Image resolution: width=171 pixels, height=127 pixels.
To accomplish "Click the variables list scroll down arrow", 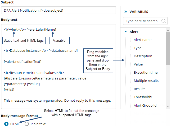I will [x=168, y=106].
